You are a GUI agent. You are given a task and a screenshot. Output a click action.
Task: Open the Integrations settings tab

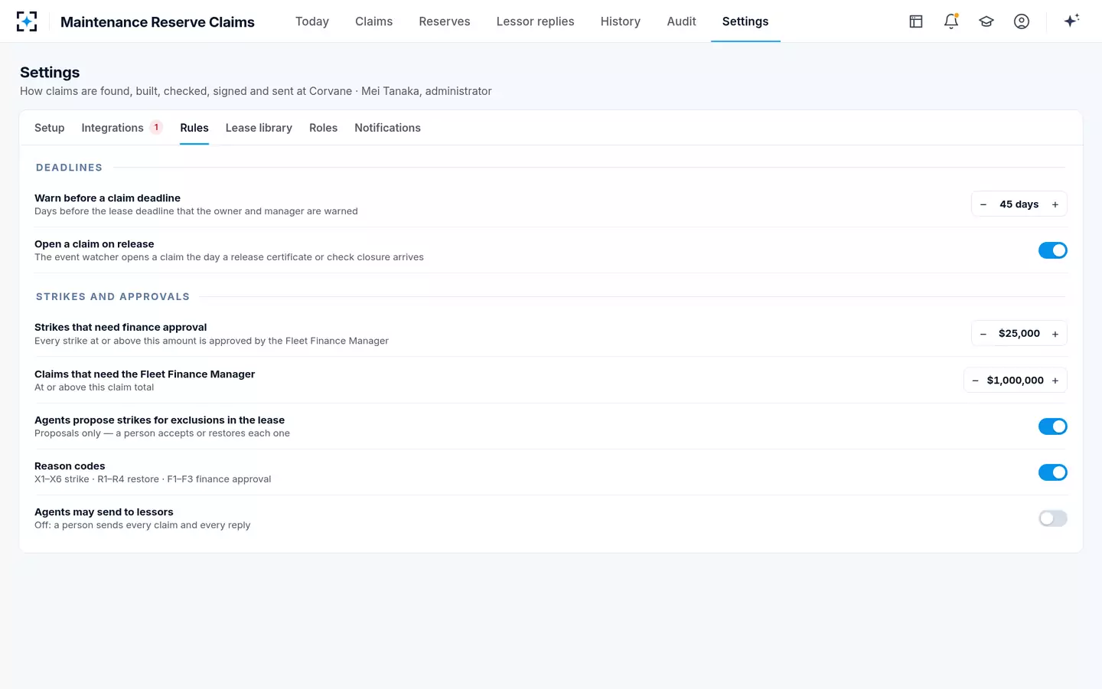[x=112, y=128]
